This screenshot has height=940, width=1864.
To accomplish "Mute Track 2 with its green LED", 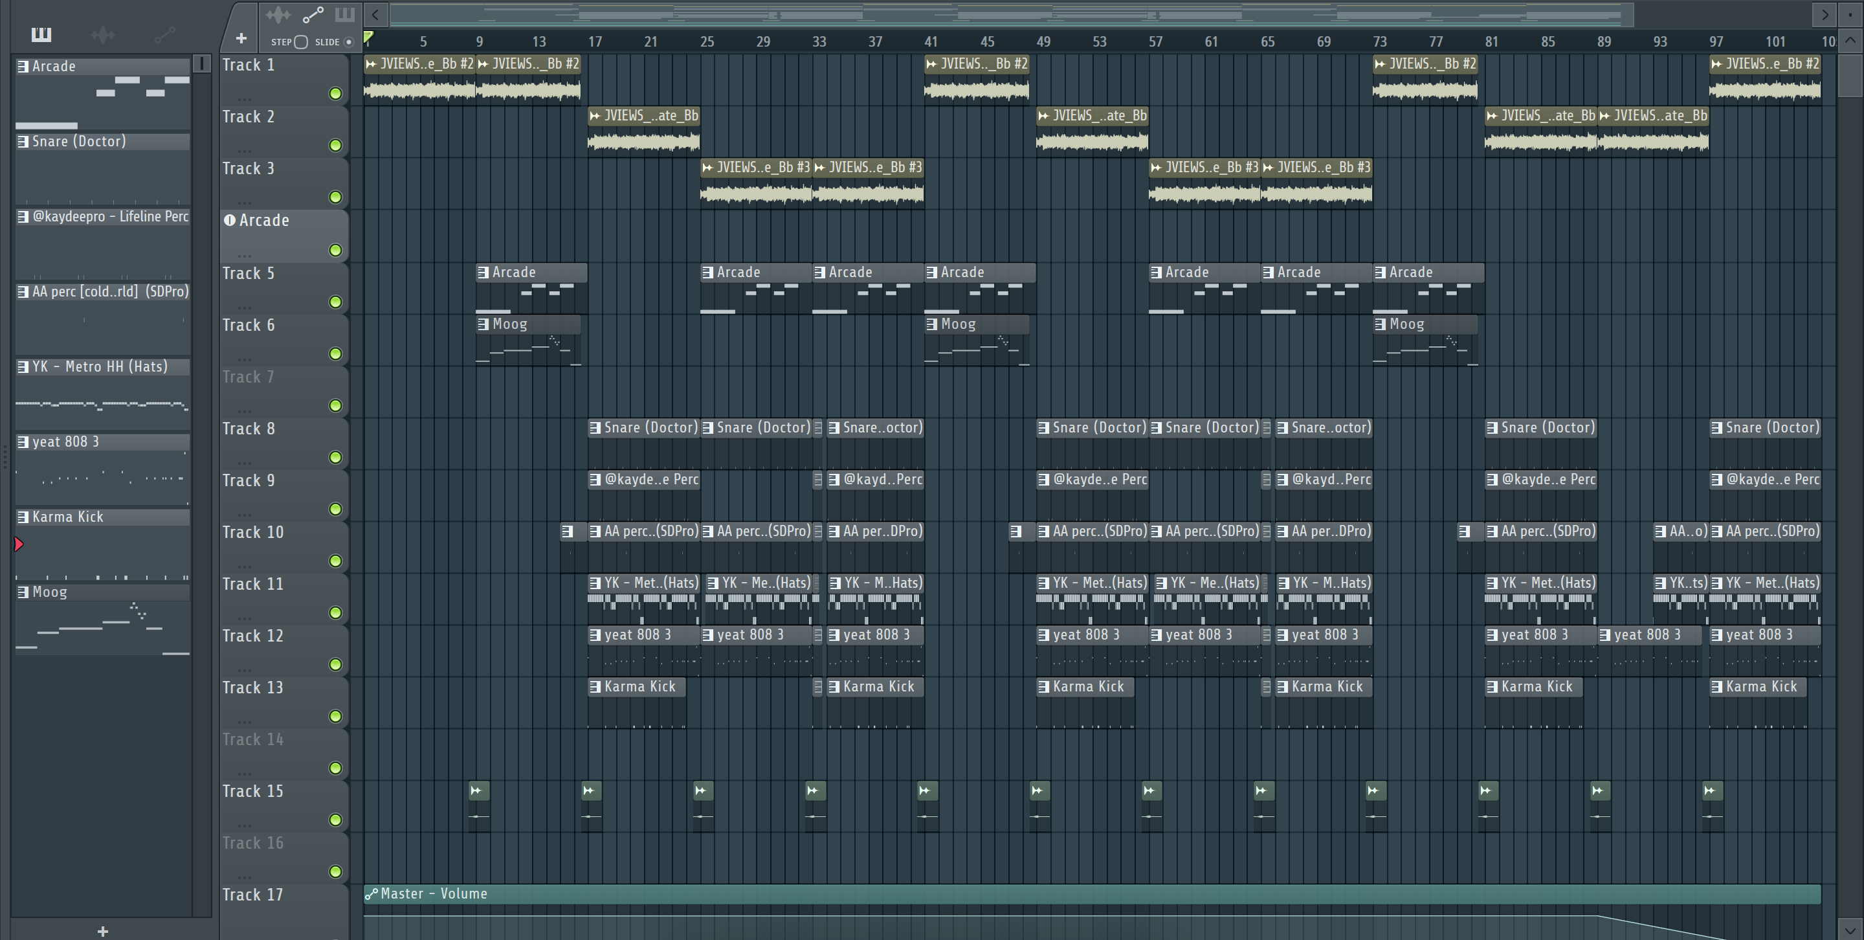I will 336,146.
